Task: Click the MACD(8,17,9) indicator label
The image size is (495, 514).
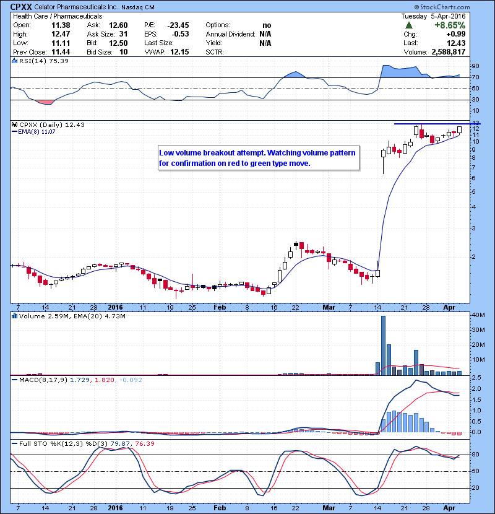Action: (43, 380)
